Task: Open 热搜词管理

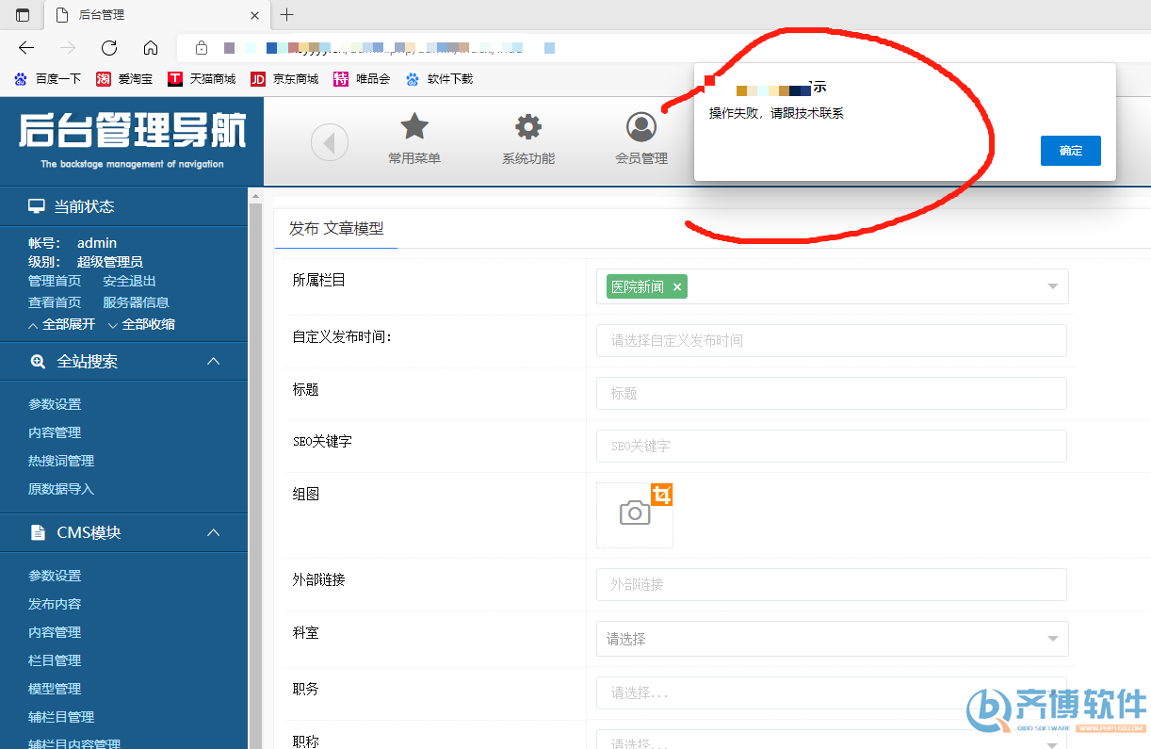Action: (x=61, y=461)
